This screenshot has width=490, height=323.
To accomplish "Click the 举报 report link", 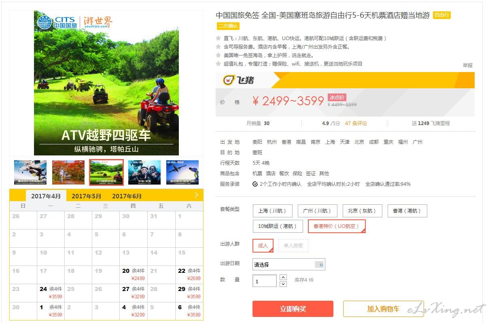I will [x=468, y=65].
